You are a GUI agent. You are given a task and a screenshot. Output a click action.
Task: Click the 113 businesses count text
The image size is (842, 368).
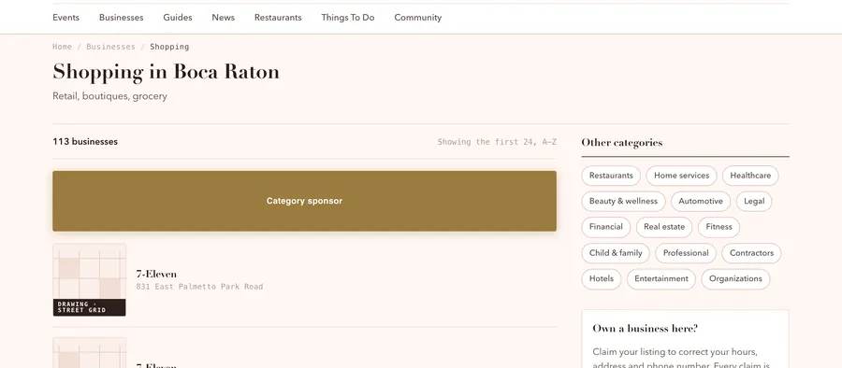point(85,142)
